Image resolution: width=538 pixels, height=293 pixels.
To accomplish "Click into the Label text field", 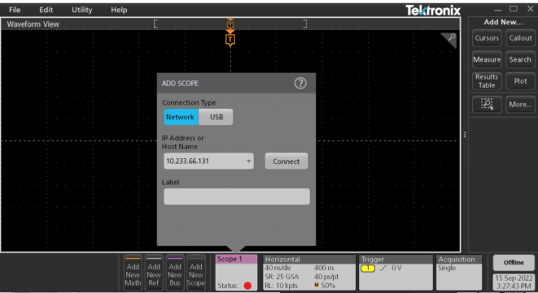I will pyautogui.click(x=237, y=196).
